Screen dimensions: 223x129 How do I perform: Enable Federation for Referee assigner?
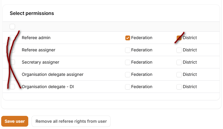[128, 50]
